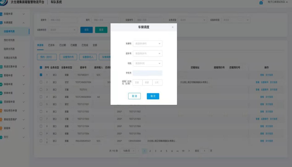Screen dimensions: 292x167
Task: Open 车辆出车列表 in the sidebar
Action: point(11,58)
